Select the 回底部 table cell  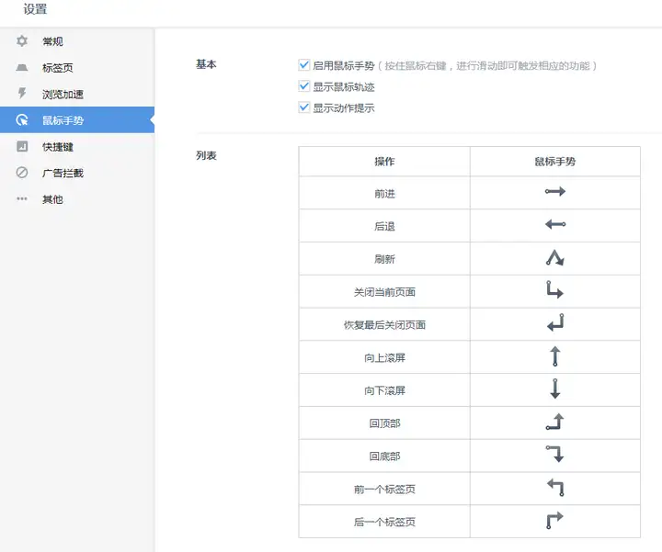point(384,456)
